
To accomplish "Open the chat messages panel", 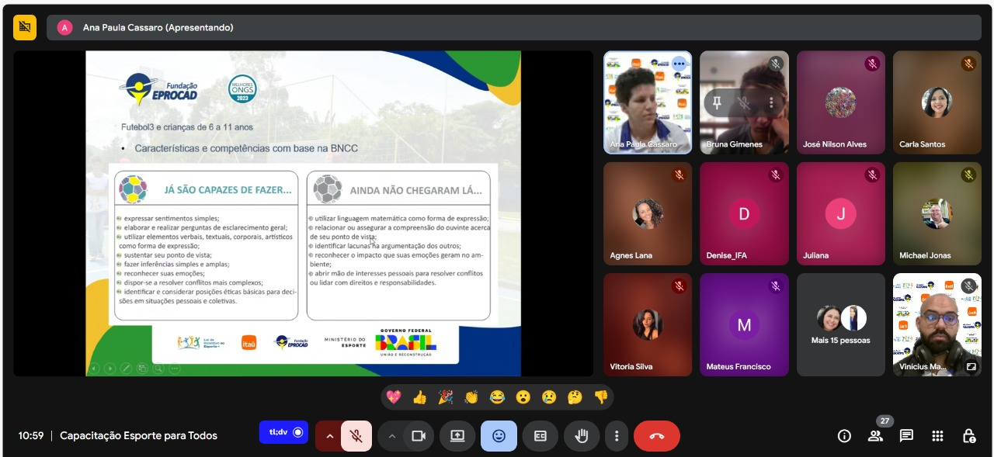I will point(906,436).
